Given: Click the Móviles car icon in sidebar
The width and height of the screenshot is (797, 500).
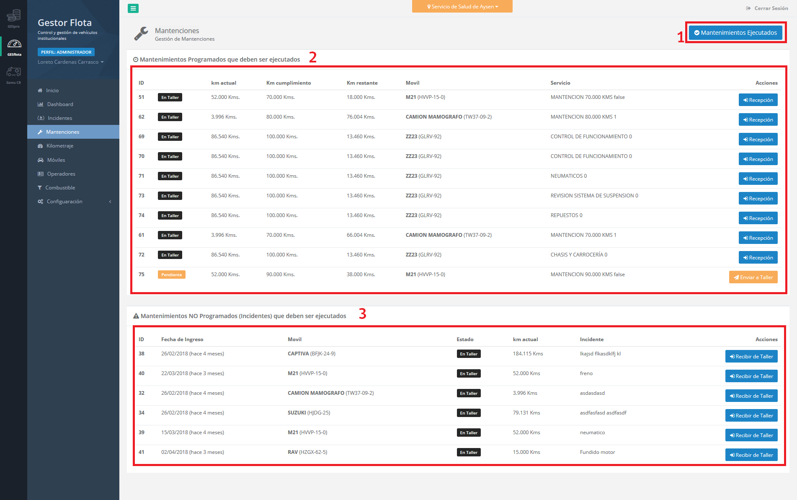Looking at the screenshot, I should coord(41,160).
